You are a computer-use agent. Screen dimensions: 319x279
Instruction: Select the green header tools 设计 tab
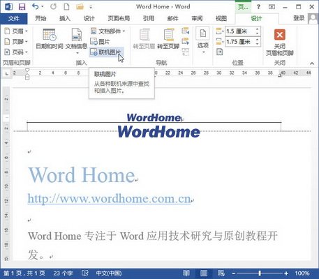click(256, 18)
